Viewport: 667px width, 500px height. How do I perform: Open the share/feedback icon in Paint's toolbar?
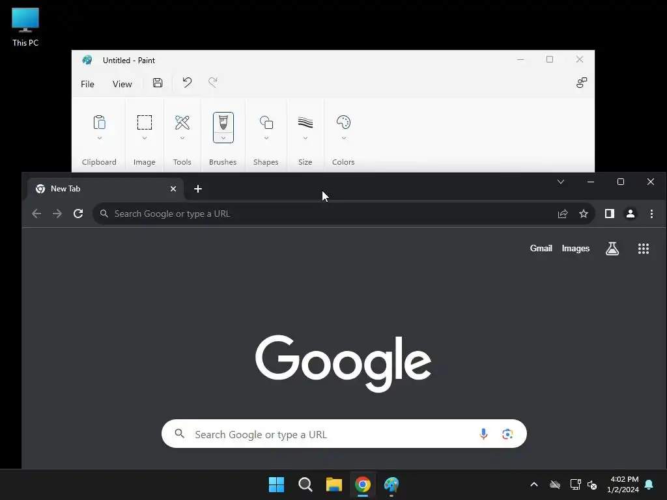click(x=582, y=83)
